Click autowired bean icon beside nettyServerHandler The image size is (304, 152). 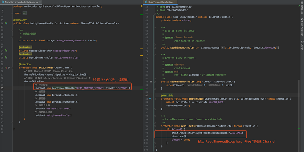[x=6, y=57]
